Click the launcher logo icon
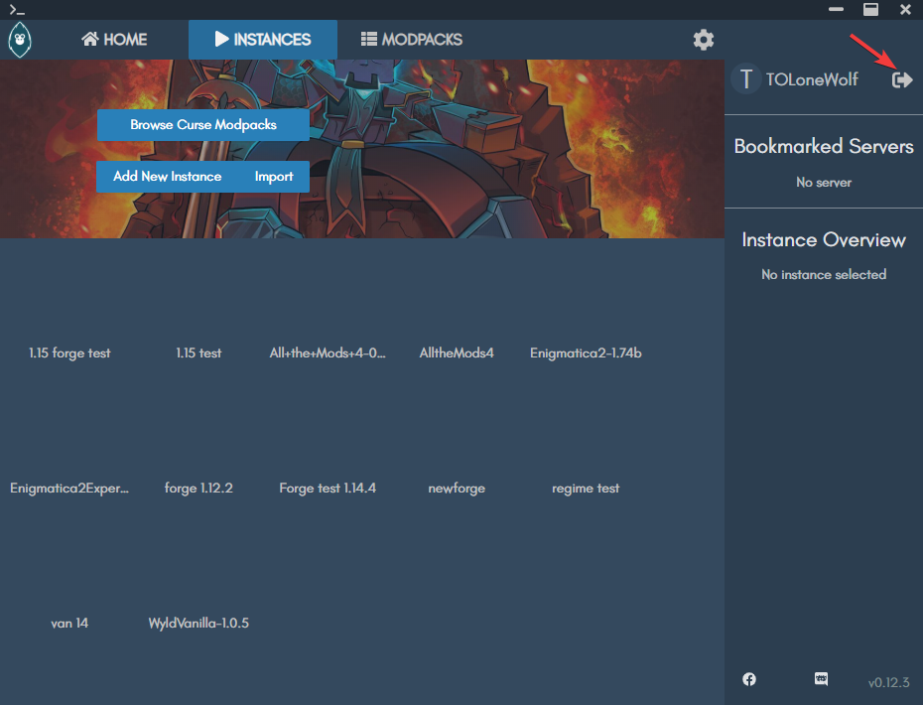This screenshot has width=923, height=705. click(20, 40)
